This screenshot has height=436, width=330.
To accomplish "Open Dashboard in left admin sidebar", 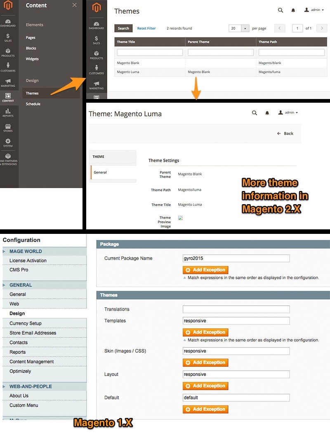I will 8,23.
